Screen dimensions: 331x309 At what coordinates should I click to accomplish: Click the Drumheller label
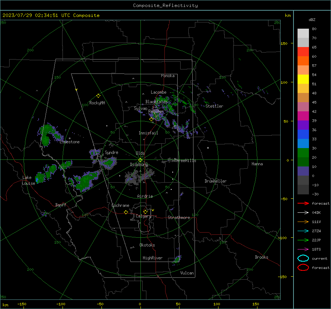click(x=216, y=181)
